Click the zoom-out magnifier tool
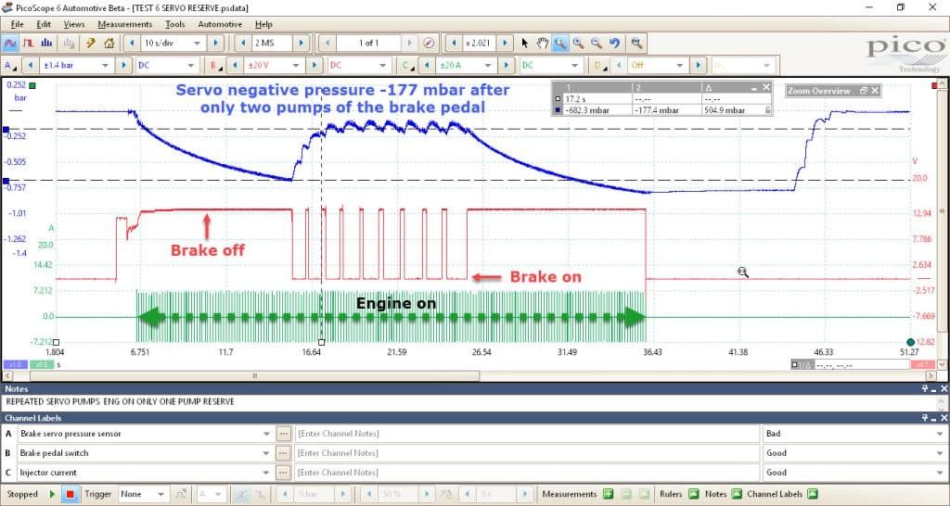This screenshot has height=506, width=950. pos(597,43)
